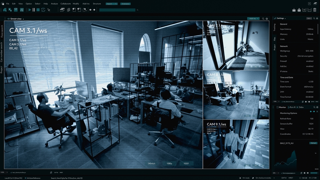Click the Refresh button above the graph
Viewport: 320px width, 180px height.
pos(313,143)
